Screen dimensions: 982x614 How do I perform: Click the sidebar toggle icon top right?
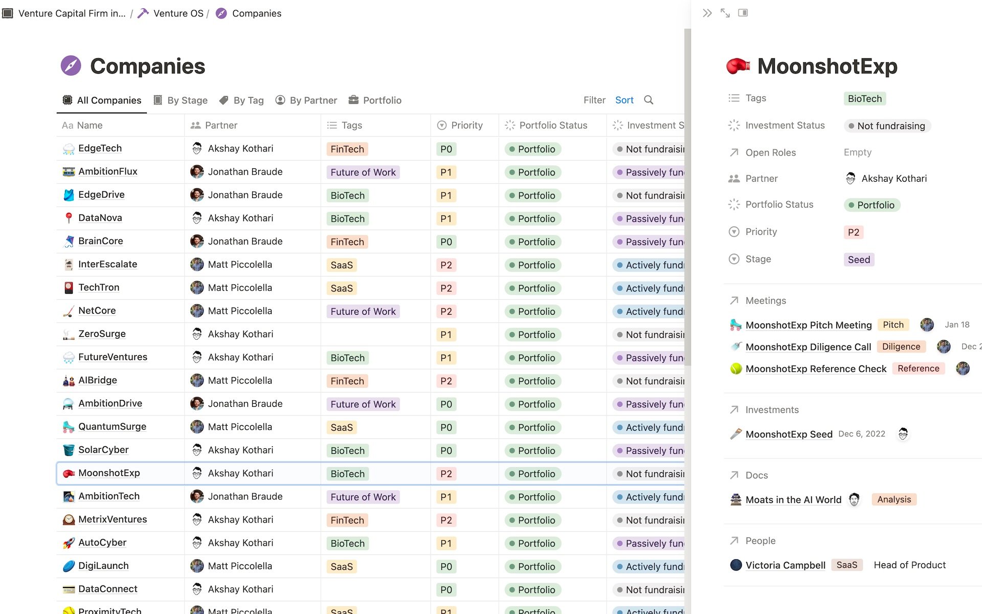743,13
